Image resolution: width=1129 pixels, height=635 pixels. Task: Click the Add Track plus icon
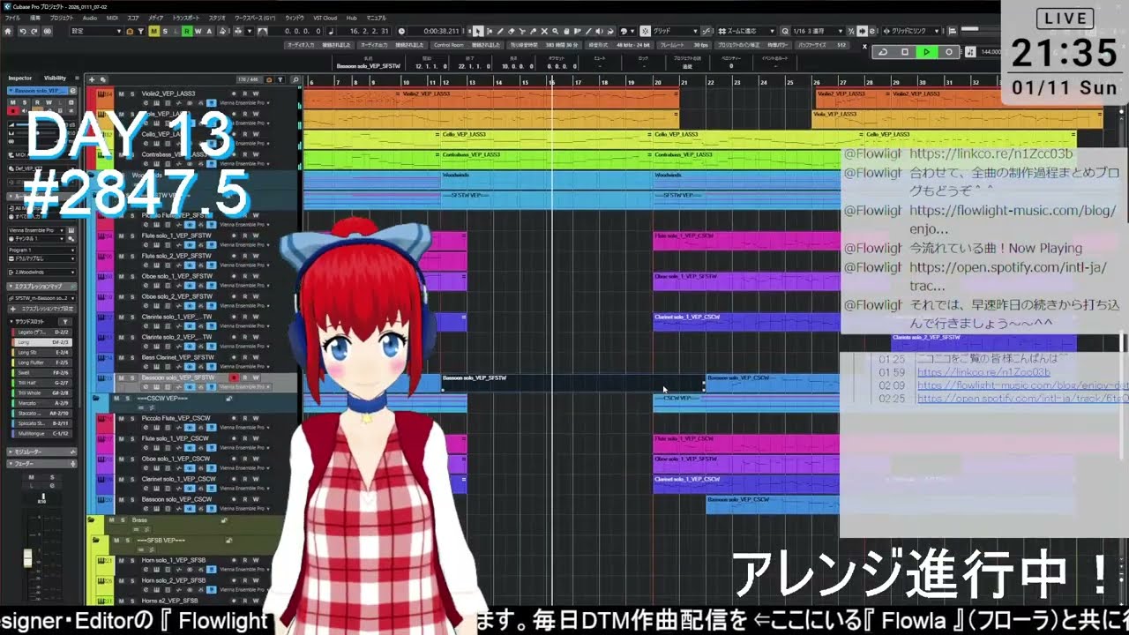tap(93, 79)
